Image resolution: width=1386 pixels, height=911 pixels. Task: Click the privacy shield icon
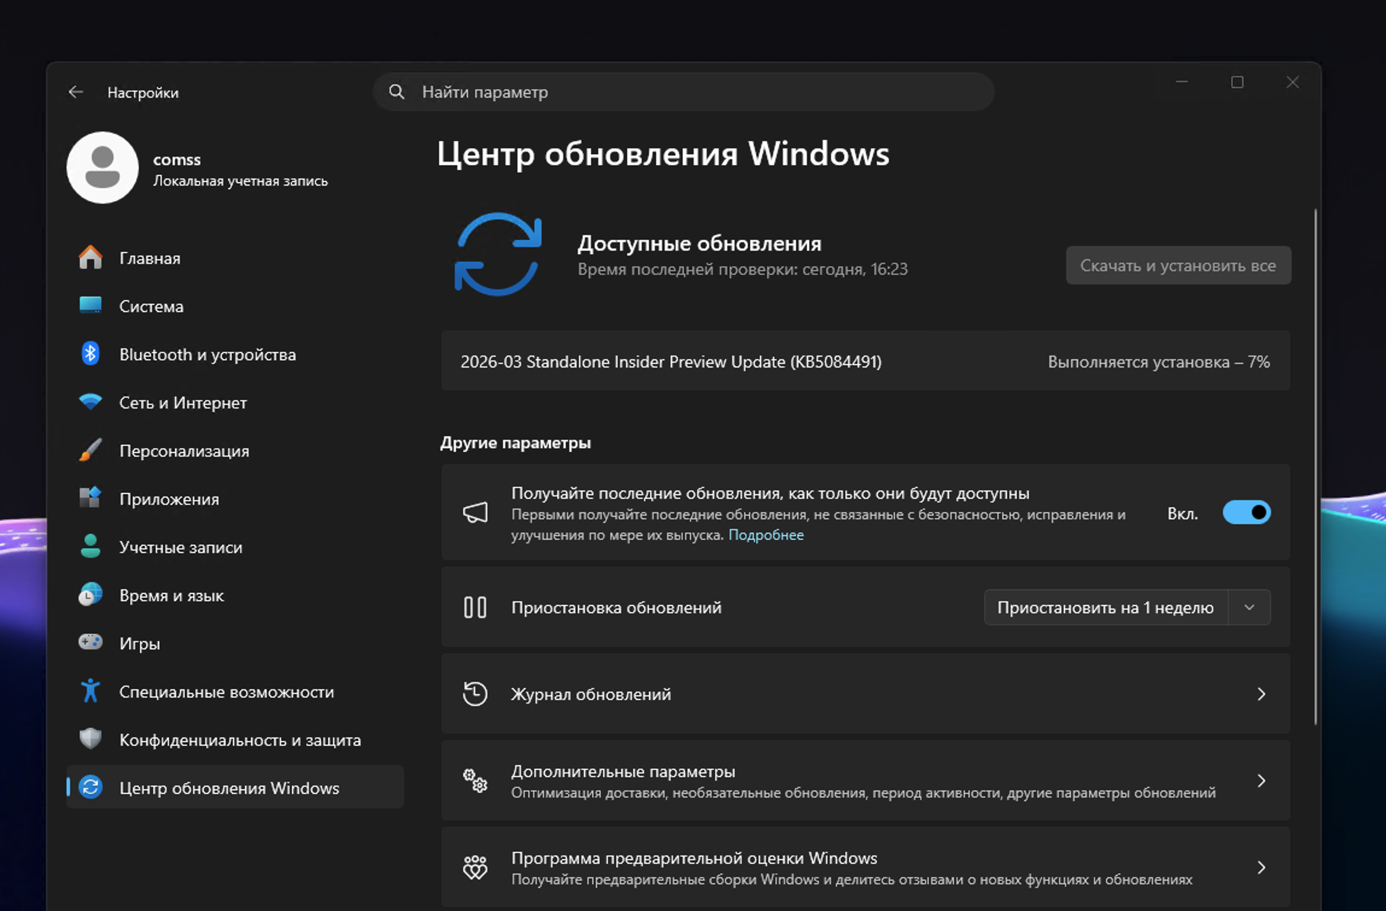point(90,739)
